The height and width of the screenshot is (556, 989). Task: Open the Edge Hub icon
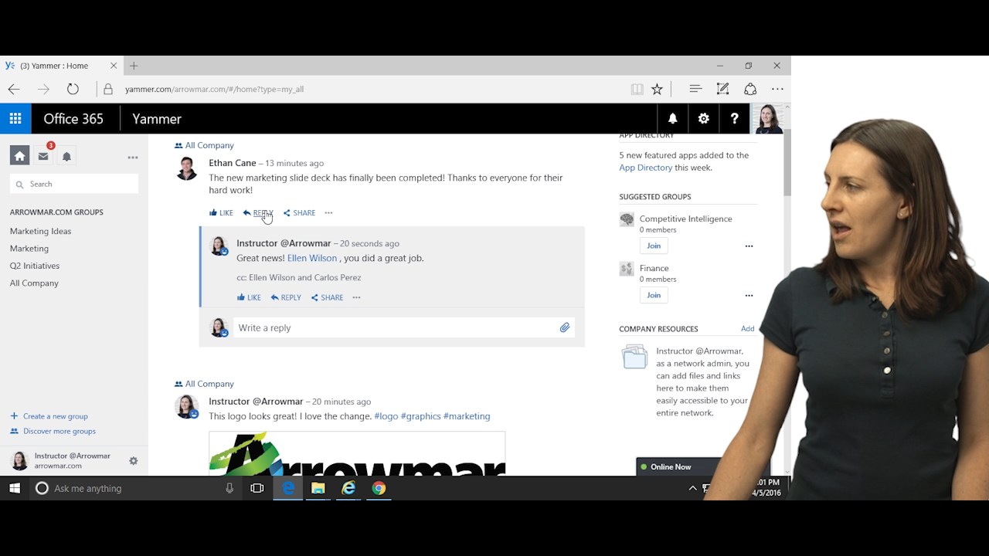(695, 89)
